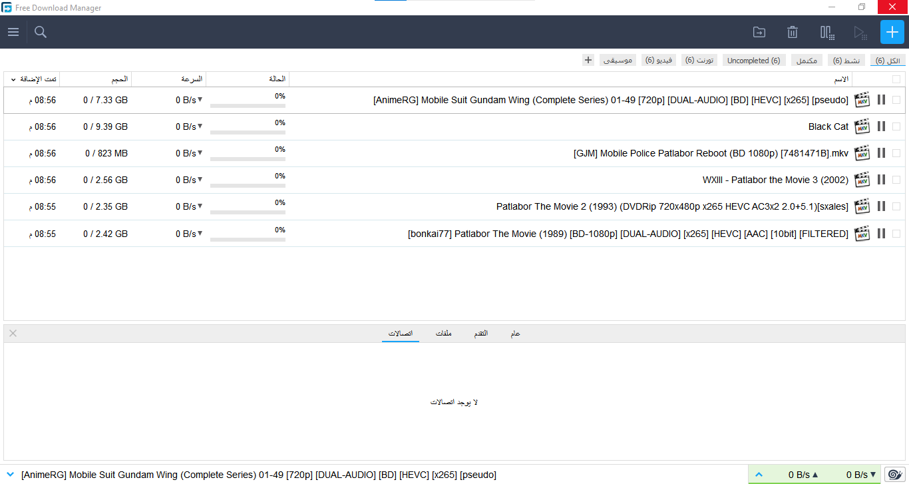Screen dimensions: 909x484
Task: Pause the Patlabor The Movie 2 download
Action: 881,206
